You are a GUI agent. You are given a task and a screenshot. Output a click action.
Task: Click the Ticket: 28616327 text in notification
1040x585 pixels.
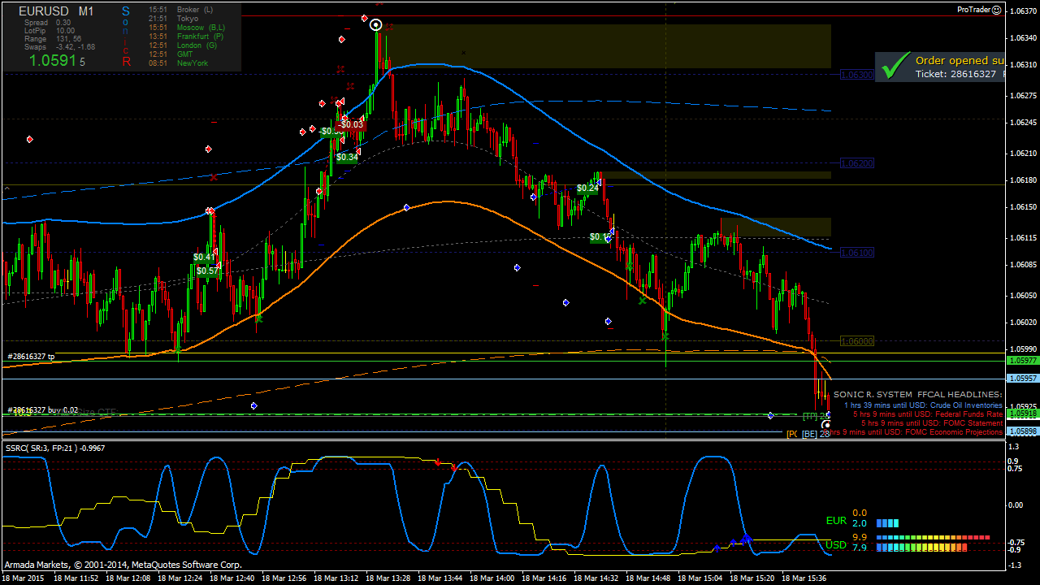[x=955, y=74]
